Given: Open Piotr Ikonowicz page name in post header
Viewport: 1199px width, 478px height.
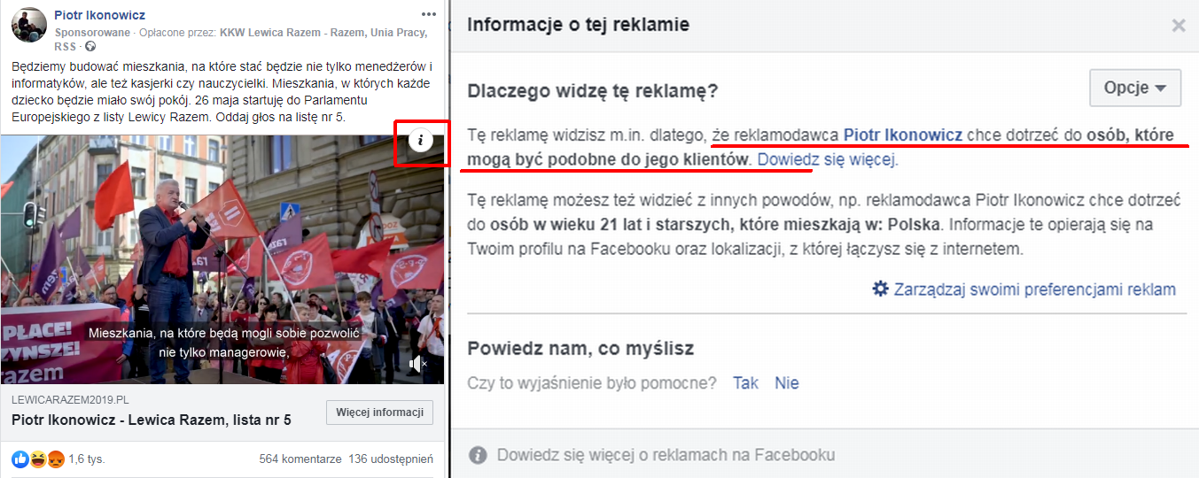Looking at the screenshot, I should click(x=99, y=15).
